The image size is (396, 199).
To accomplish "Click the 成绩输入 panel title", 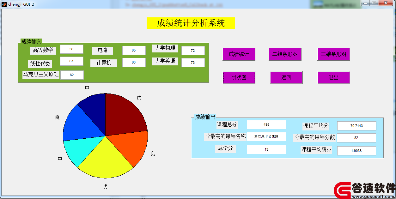I will click(x=31, y=42).
